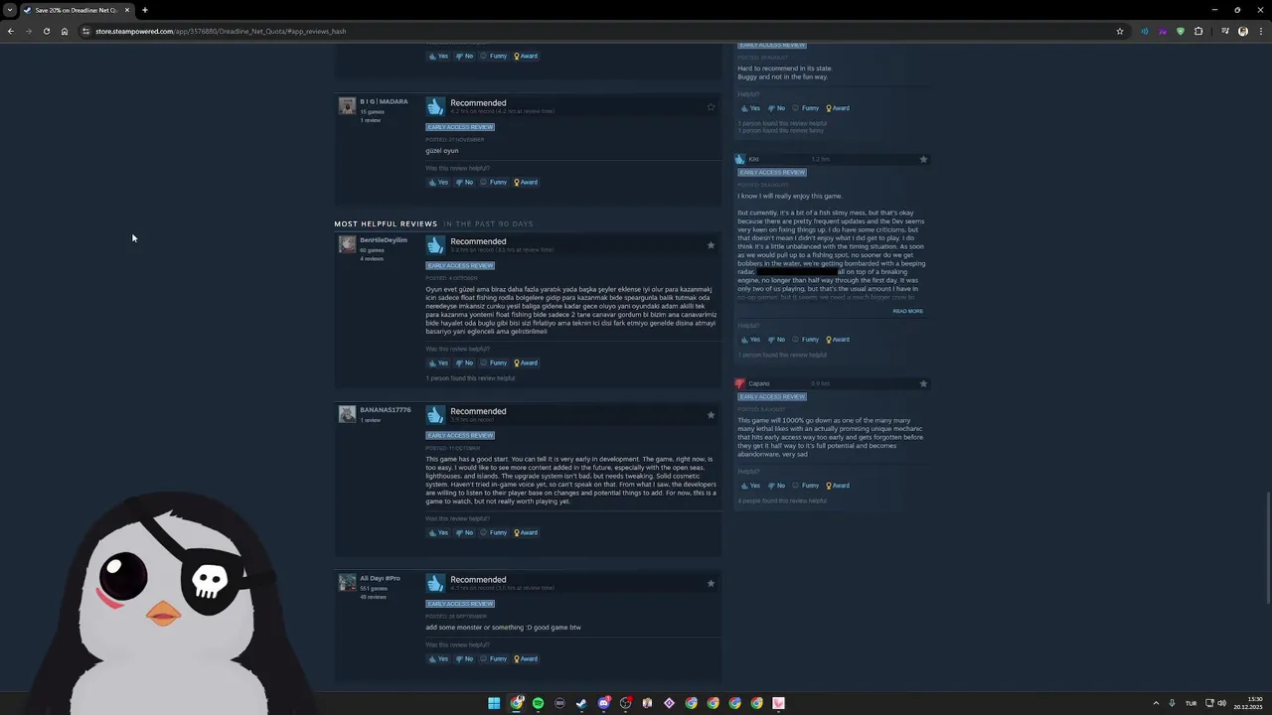Open the Chrome profile avatar

coord(1243,31)
